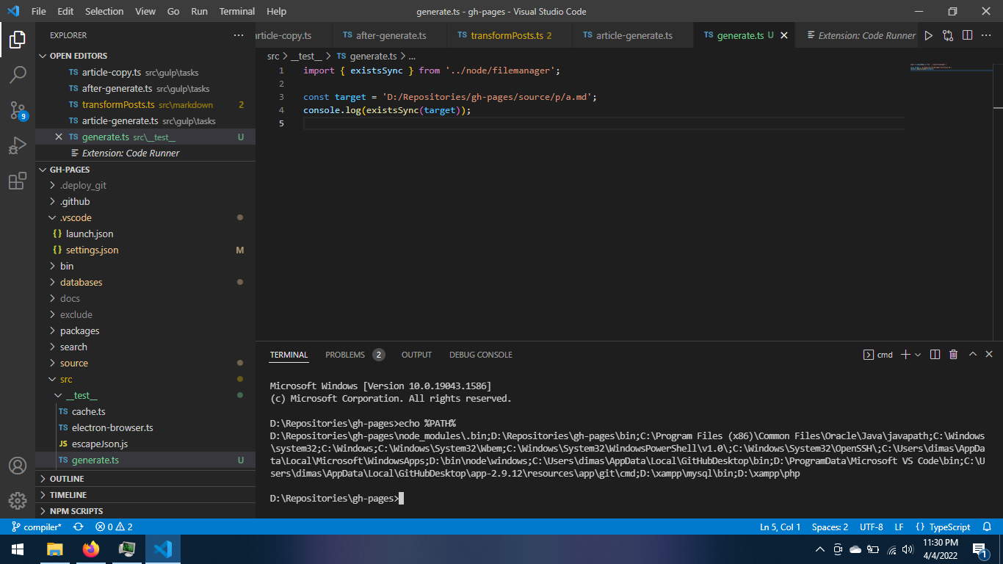Open the Source Control view showing 9 changes
Screen dimensions: 1003x564
(18, 110)
